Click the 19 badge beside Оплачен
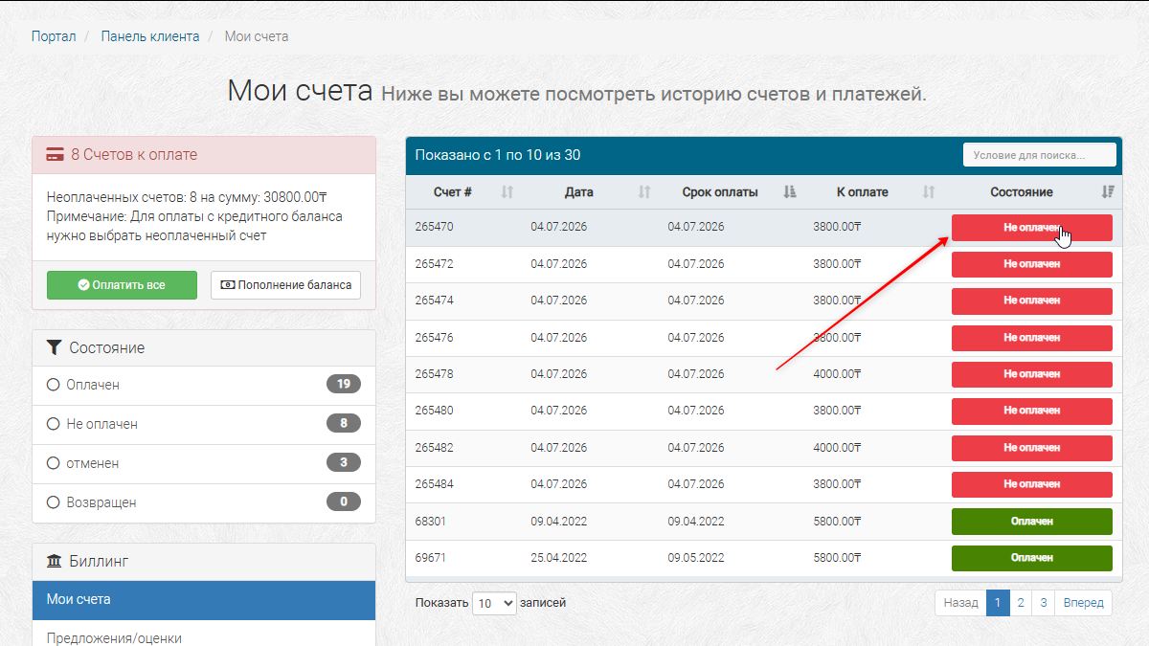Screen dimensions: 1149x646 click(x=344, y=385)
